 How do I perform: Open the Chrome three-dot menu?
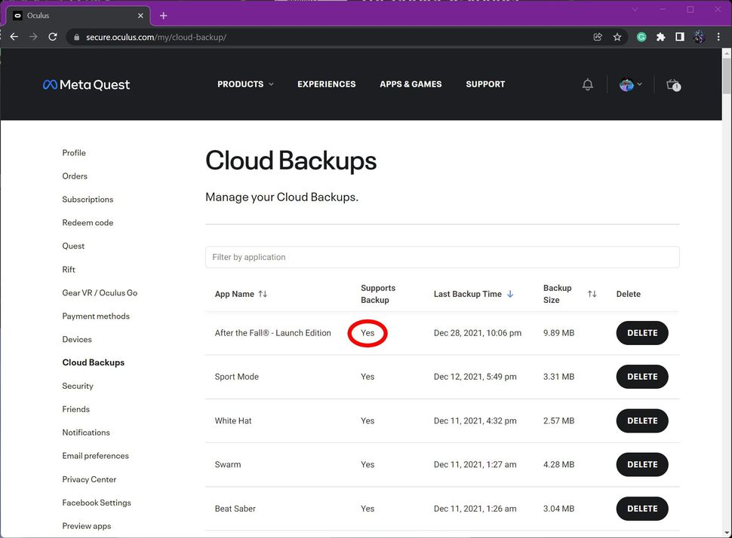coord(718,36)
